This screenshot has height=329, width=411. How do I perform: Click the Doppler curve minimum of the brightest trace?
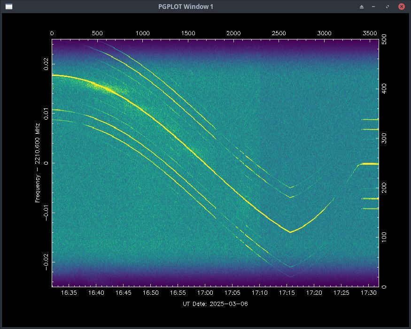click(290, 232)
